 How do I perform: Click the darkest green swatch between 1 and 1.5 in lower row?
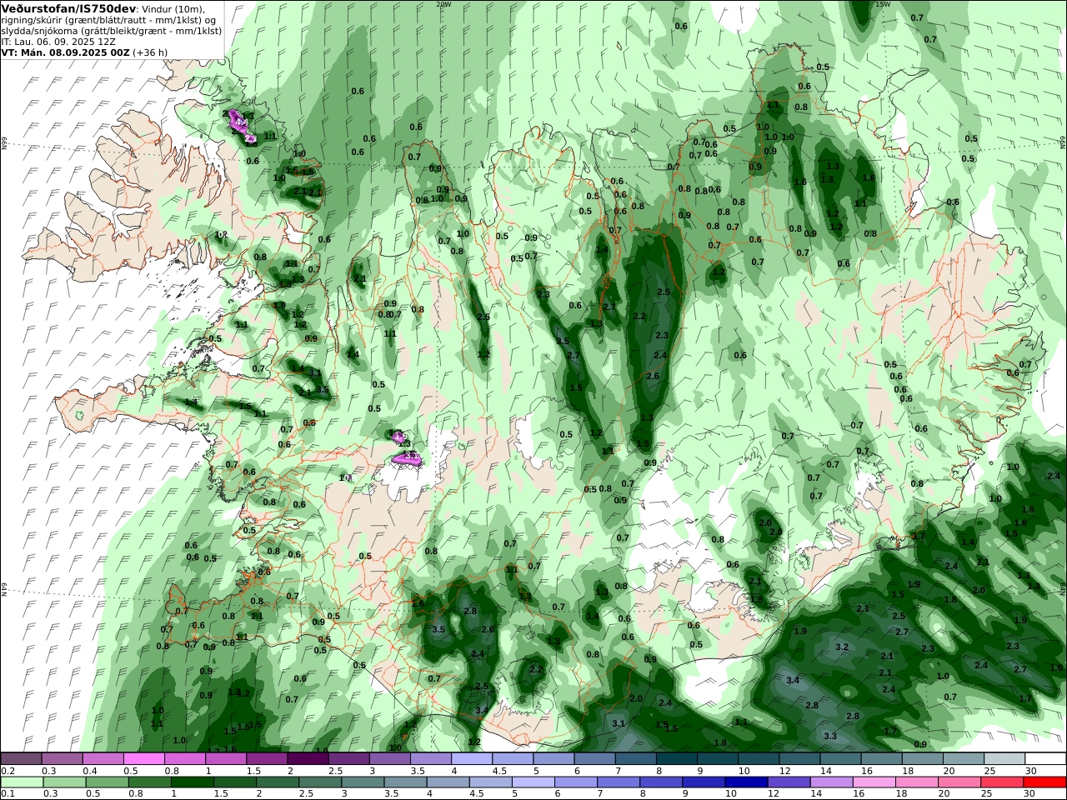(x=193, y=782)
